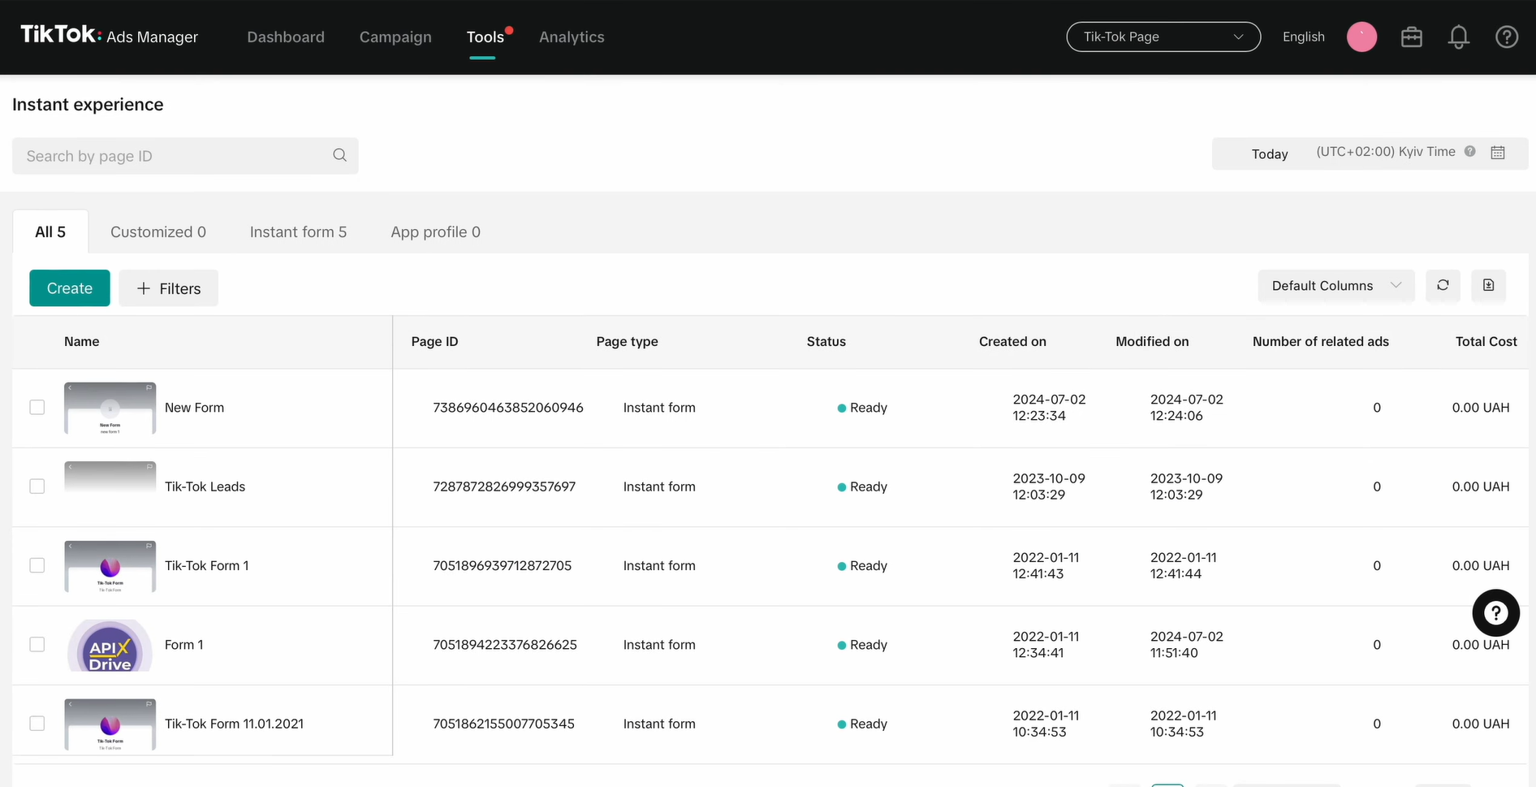Click the Modified on column header
Screen dimensions: 1536x787
1152,341
